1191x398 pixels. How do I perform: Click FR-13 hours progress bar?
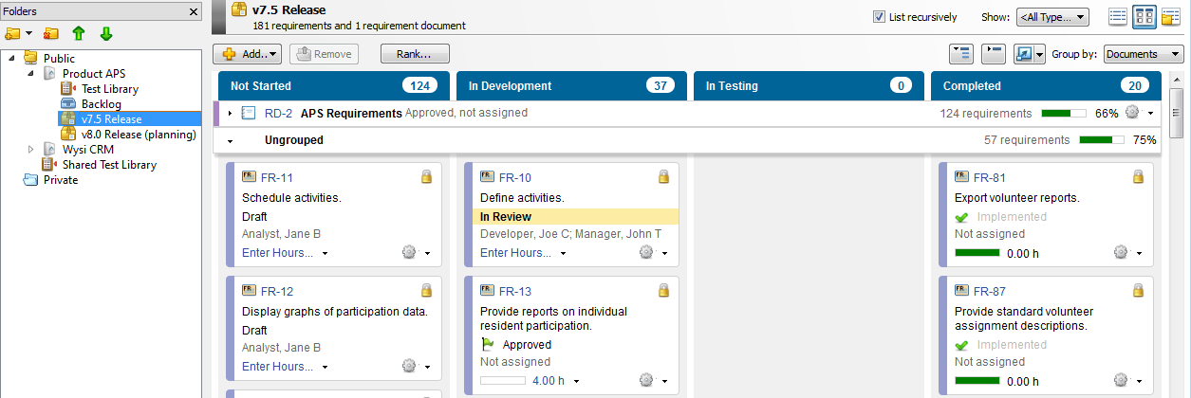tap(503, 381)
